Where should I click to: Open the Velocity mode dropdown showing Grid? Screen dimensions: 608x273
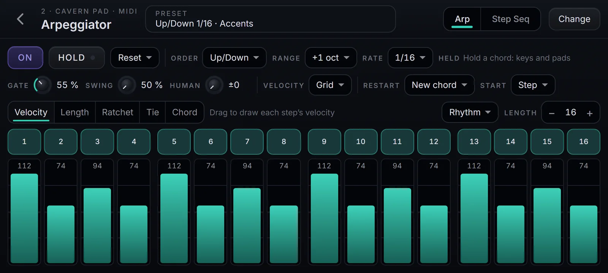(x=330, y=85)
